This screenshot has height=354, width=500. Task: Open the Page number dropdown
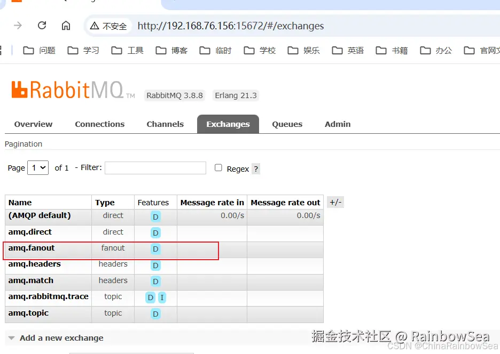click(38, 167)
